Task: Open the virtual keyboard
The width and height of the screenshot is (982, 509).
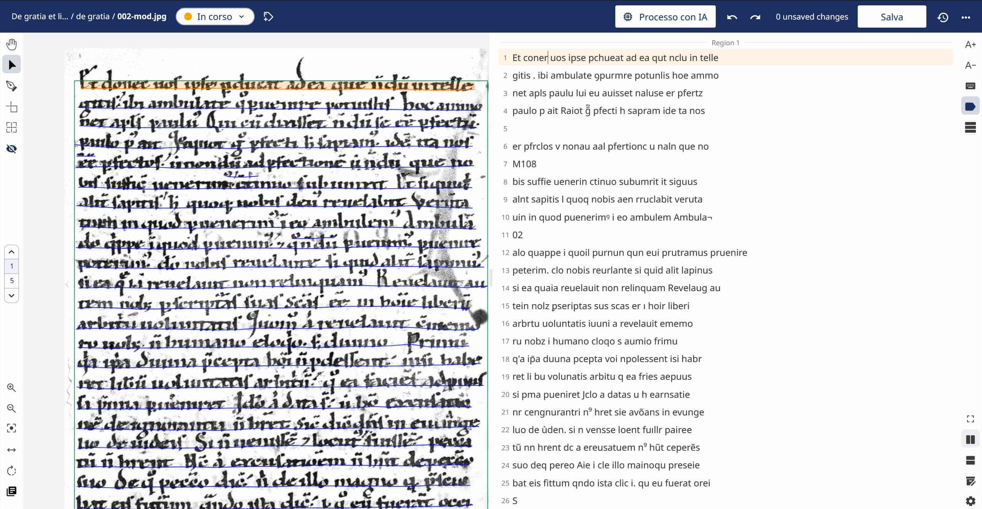Action: click(x=970, y=86)
